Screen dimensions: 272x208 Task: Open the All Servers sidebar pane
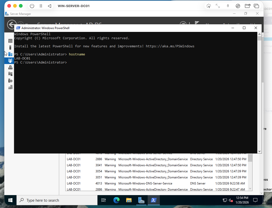[x=10, y=54]
